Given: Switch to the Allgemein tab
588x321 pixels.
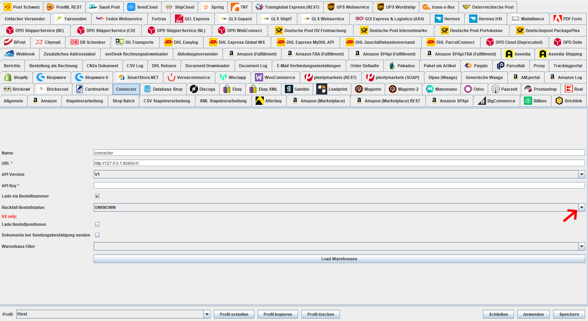Looking at the screenshot, I should [13, 101].
